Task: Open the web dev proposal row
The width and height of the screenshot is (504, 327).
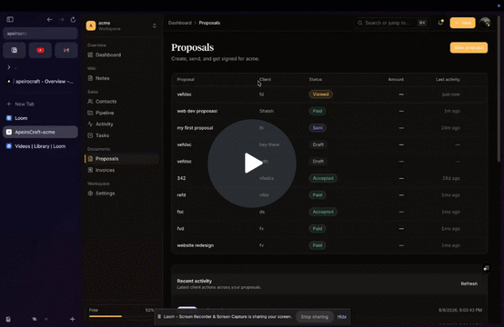Action: click(x=329, y=111)
